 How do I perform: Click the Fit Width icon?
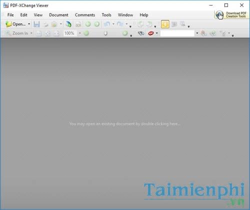click(56, 33)
